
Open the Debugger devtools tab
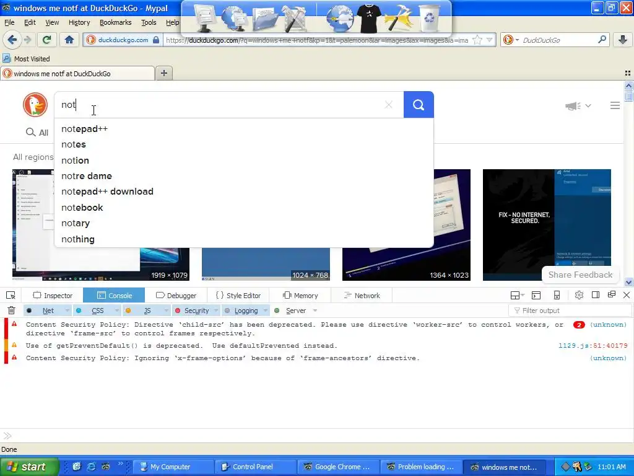coord(176,296)
